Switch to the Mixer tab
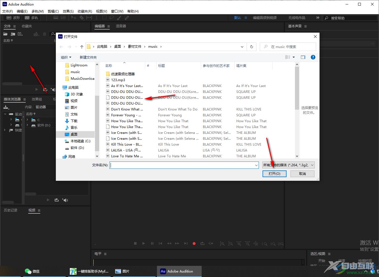 (x=121, y=26)
